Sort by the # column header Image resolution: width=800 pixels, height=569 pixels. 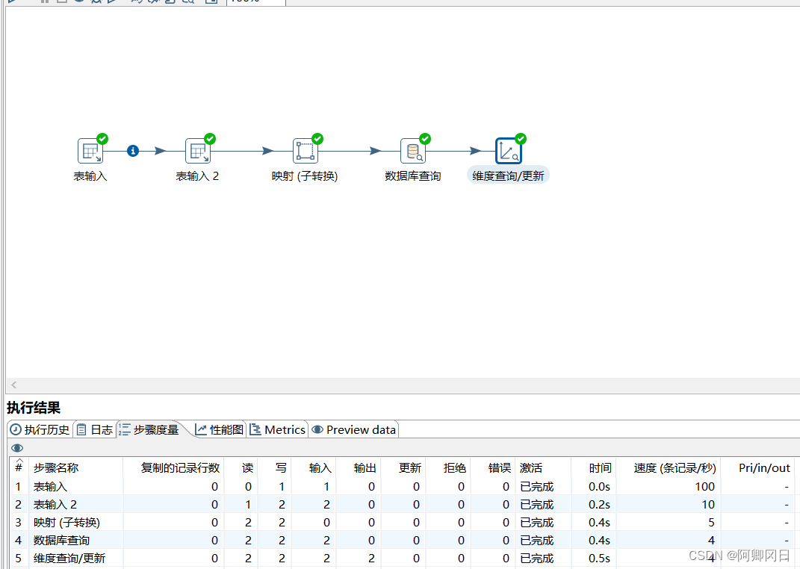[x=19, y=467]
